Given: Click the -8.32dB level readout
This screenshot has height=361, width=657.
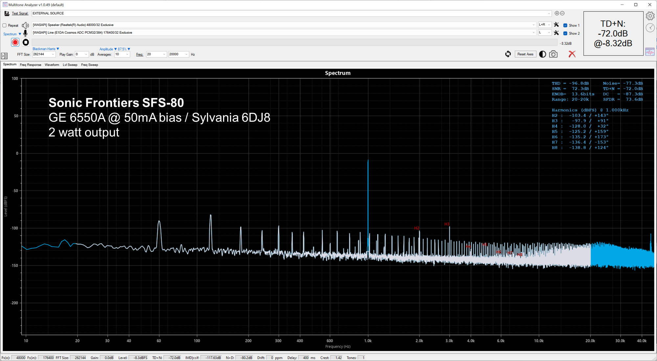Looking at the screenshot, I should 566,43.
